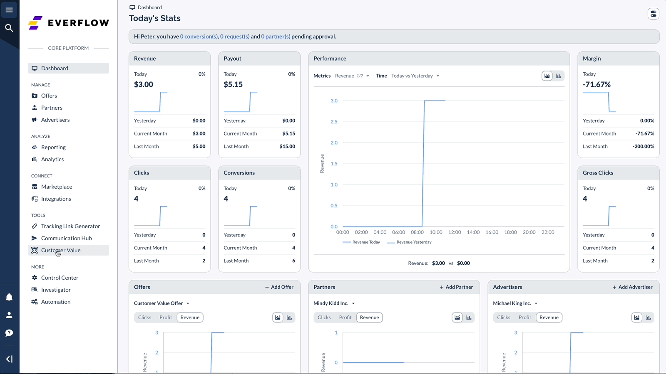The width and height of the screenshot is (666, 374).
Task: Select Revenue tab in Advertisers panel
Action: tap(549, 317)
